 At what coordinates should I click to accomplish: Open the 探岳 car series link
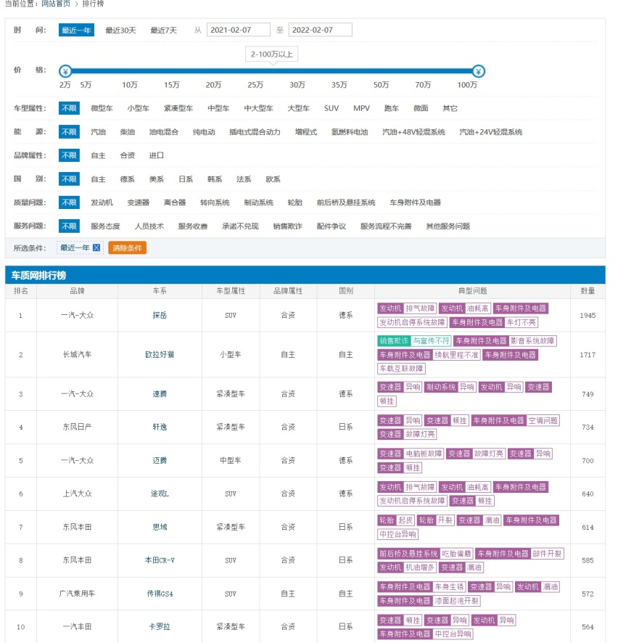coord(160,316)
